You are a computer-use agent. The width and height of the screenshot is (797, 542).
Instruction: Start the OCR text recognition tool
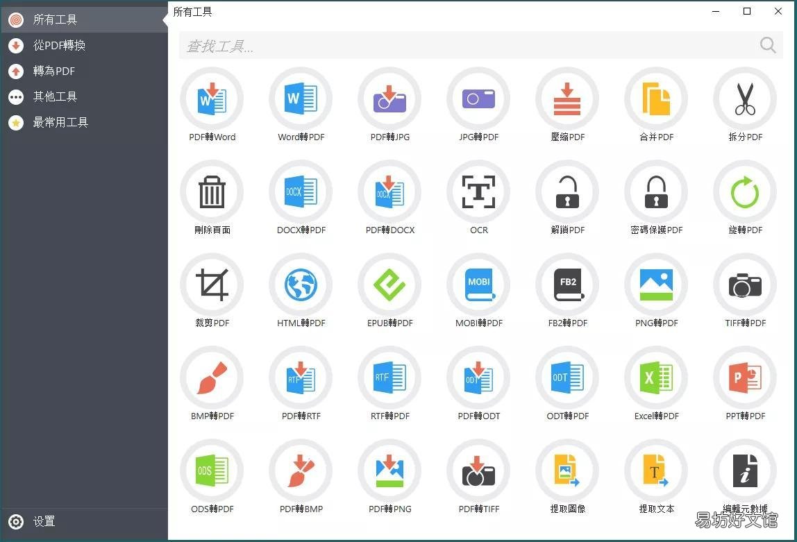(478, 192)
